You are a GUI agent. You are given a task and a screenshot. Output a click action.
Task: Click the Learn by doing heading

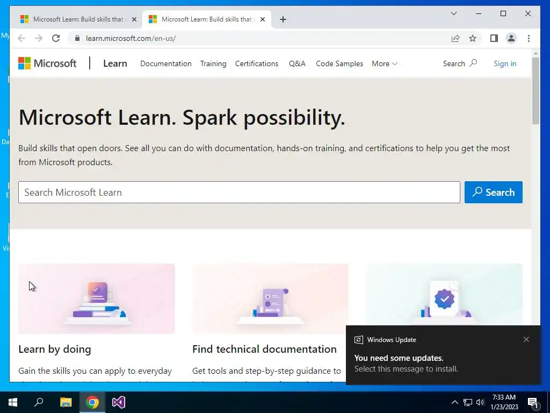click(55, 349)
